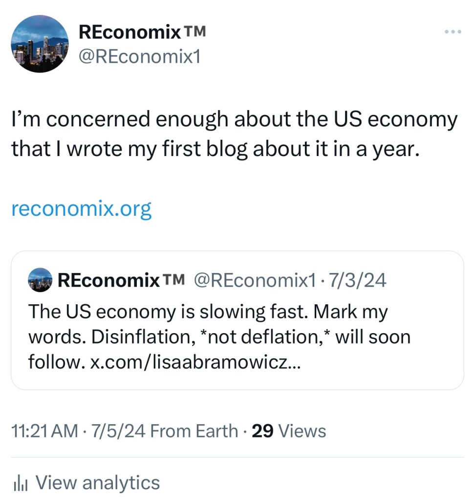The image size is (475, 501).
Task: Click the View analytics label
Action: (x=98, y=483)
